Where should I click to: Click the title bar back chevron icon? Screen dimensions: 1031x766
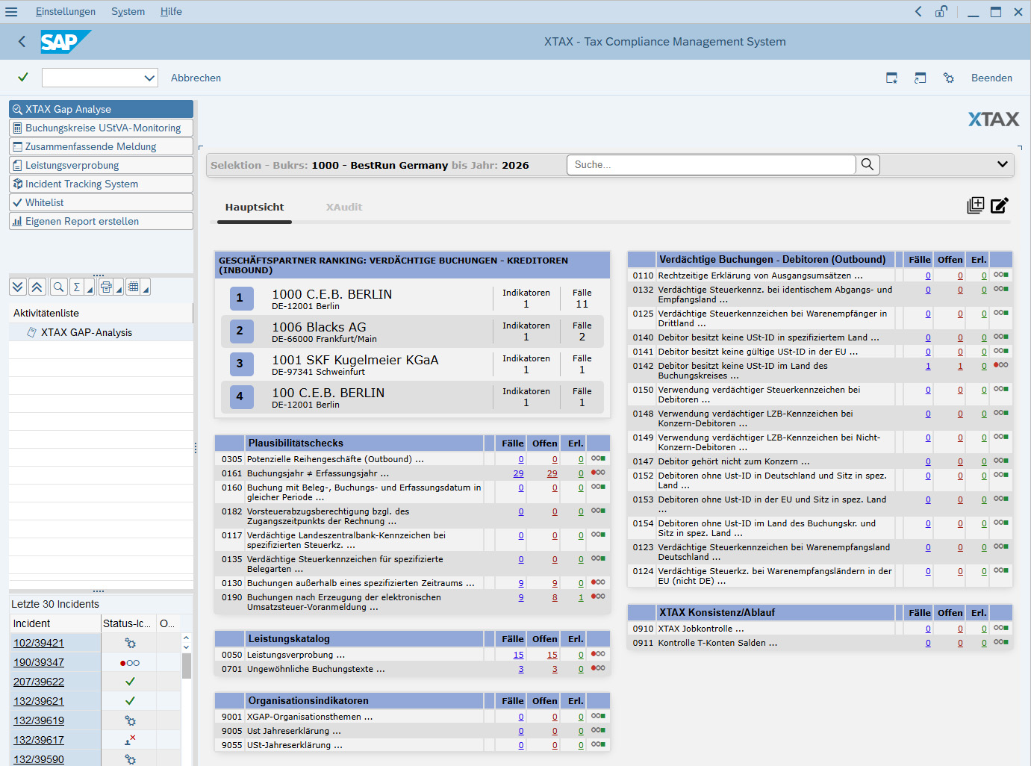pos(918,11)
